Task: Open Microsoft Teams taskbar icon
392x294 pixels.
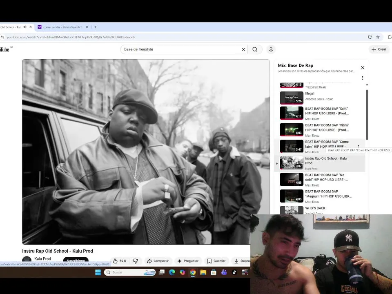Action: click(x=224, y=272)
